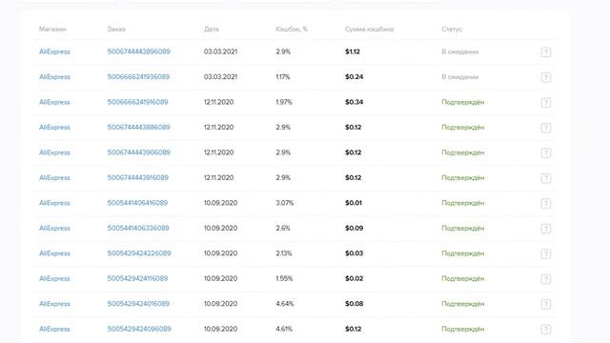Click the 4.61% cashback rate
The image size is (610, 343).
pyautogui.click(x=284, y=329)
